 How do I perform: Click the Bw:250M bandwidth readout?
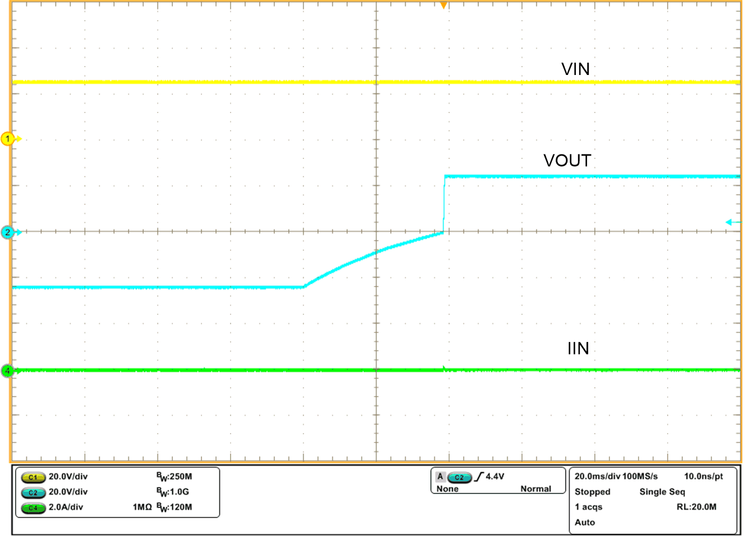tap(174, 477)
